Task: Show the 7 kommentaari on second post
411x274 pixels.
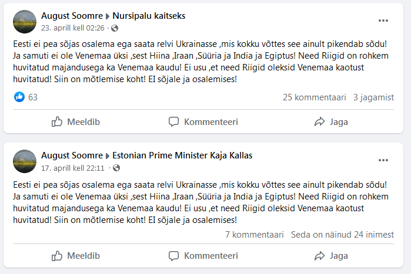Action: [254, 235]
